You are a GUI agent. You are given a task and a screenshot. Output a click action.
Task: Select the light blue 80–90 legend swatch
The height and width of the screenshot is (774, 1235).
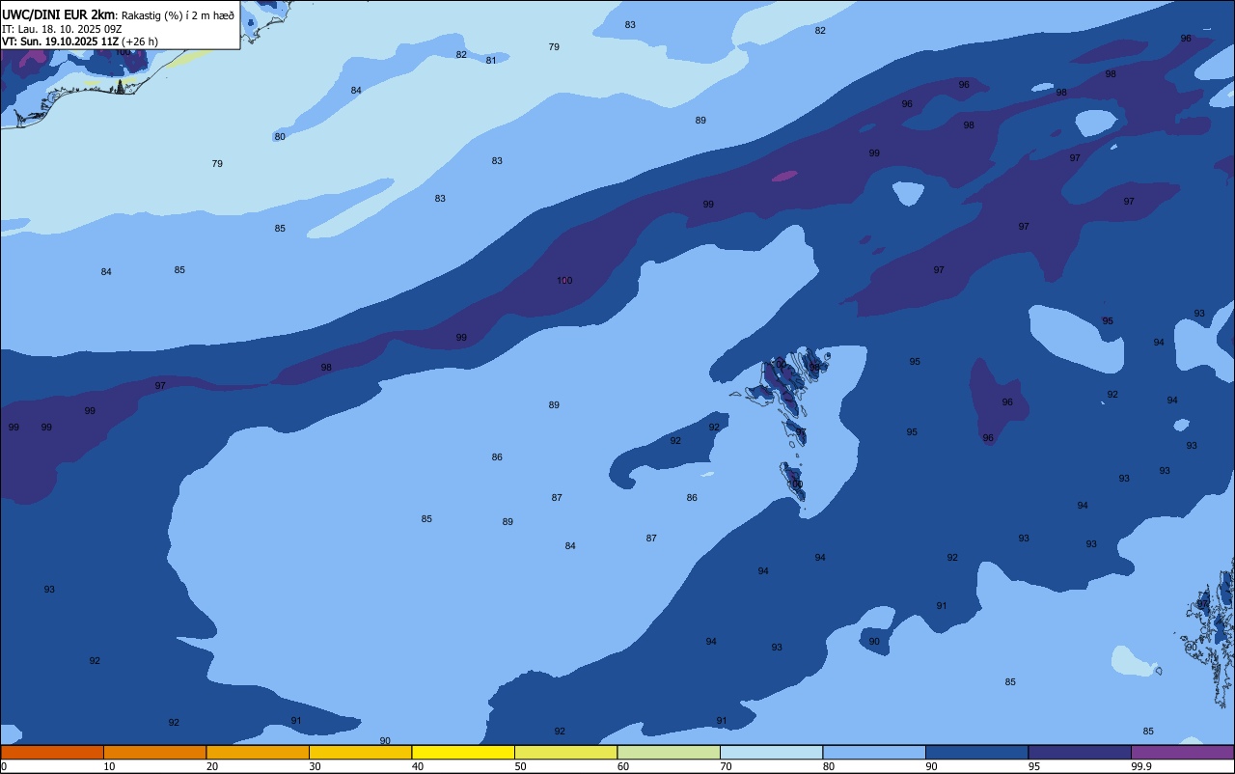[x=874, y=752]
